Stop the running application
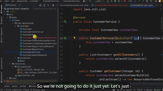Screen dimensions: 163x91 [125, 1]
